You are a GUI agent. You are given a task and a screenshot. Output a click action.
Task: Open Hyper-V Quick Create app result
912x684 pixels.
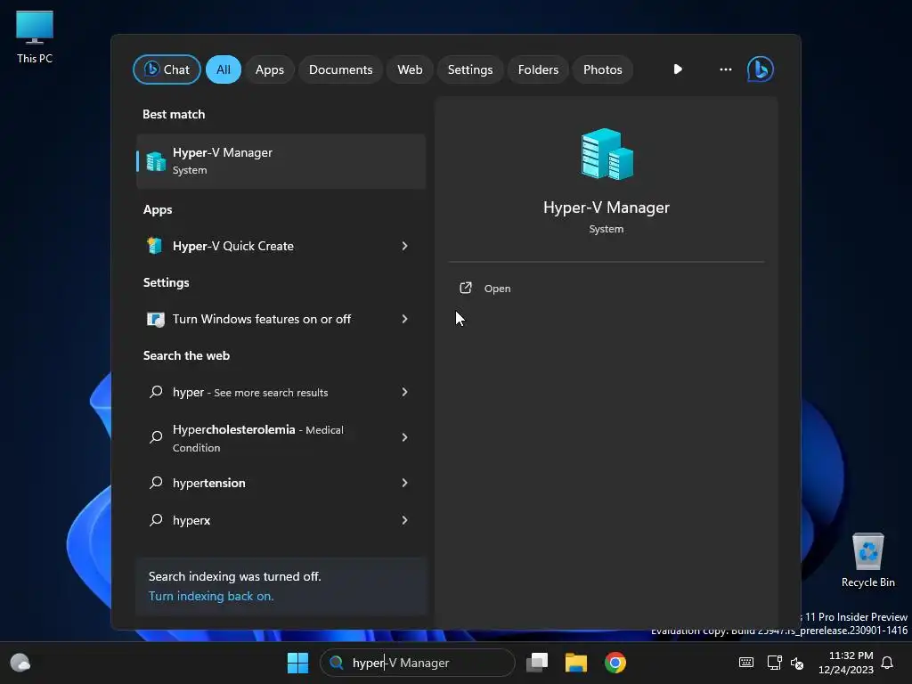pos(281,246)
